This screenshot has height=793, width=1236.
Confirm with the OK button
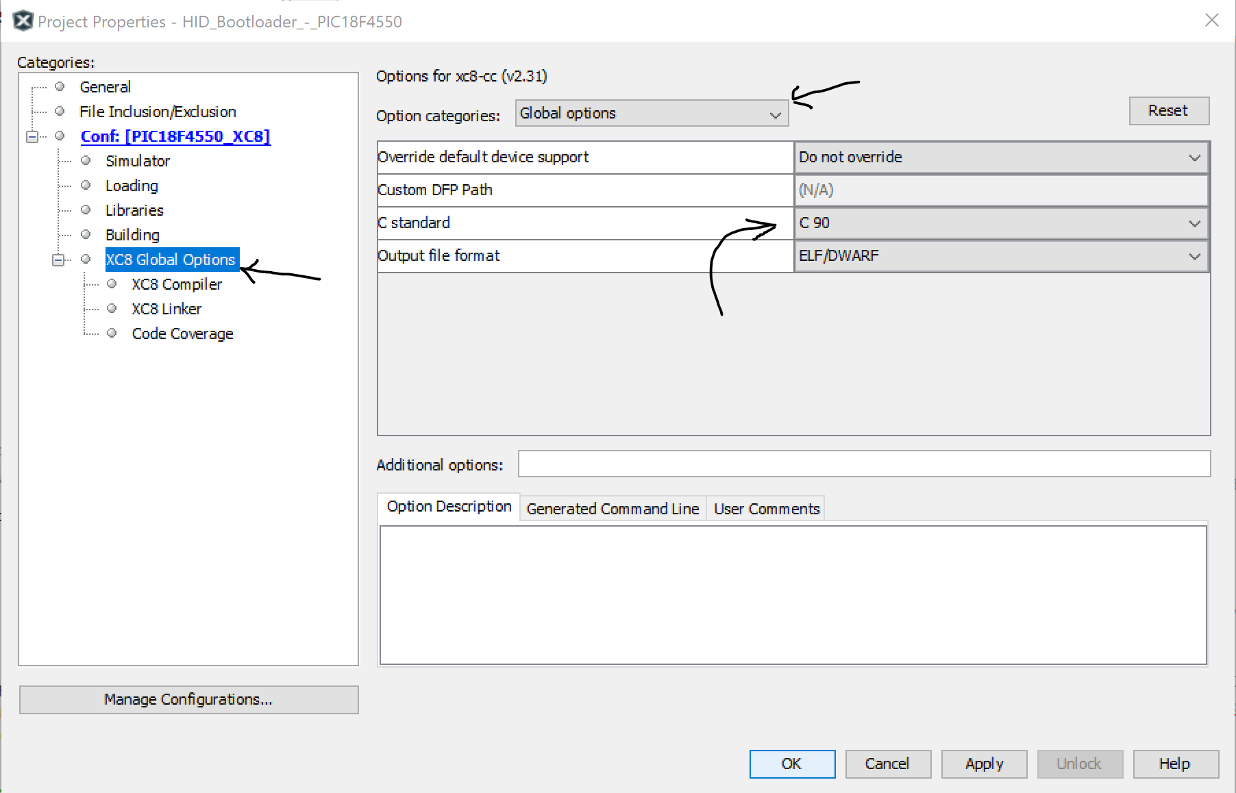[792, 764]
